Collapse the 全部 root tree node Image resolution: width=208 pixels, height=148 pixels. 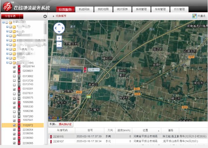(4, 22)
